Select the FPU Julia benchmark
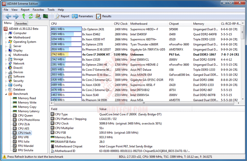The width and height of the screenshot is (247, 161). coord(23,142)
